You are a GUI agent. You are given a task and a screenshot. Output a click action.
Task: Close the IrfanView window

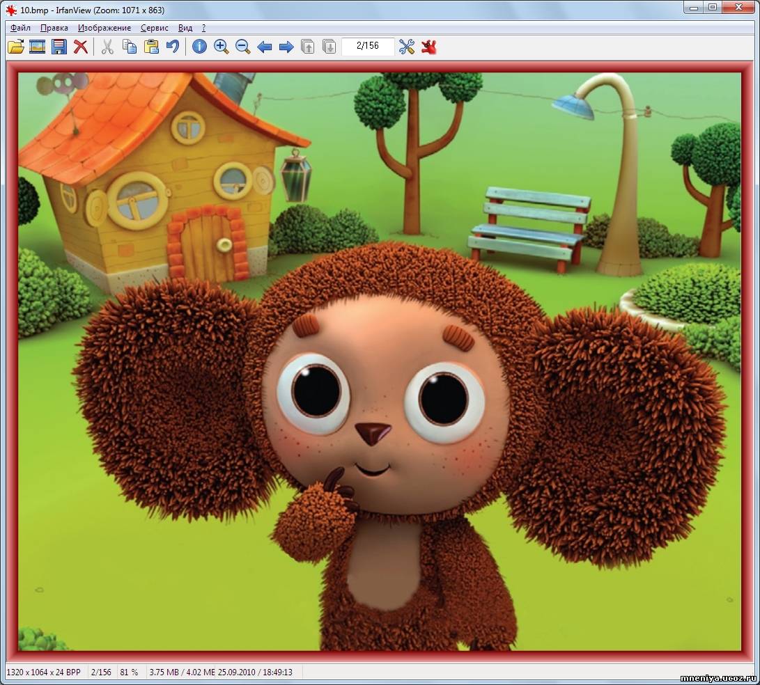tap(739, 7)
